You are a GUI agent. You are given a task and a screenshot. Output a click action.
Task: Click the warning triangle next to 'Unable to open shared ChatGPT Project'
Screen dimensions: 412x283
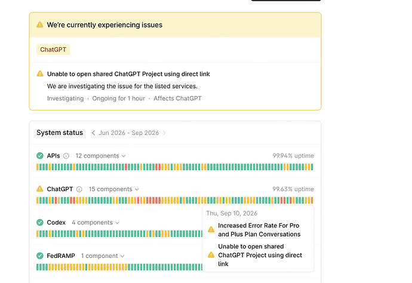point(40,73)
